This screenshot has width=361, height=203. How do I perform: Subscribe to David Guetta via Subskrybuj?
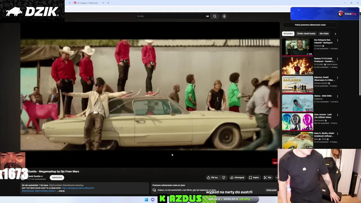[x=57, y=178]
